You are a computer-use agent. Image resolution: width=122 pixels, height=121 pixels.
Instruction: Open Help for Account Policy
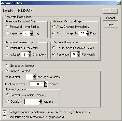(110, 25)
